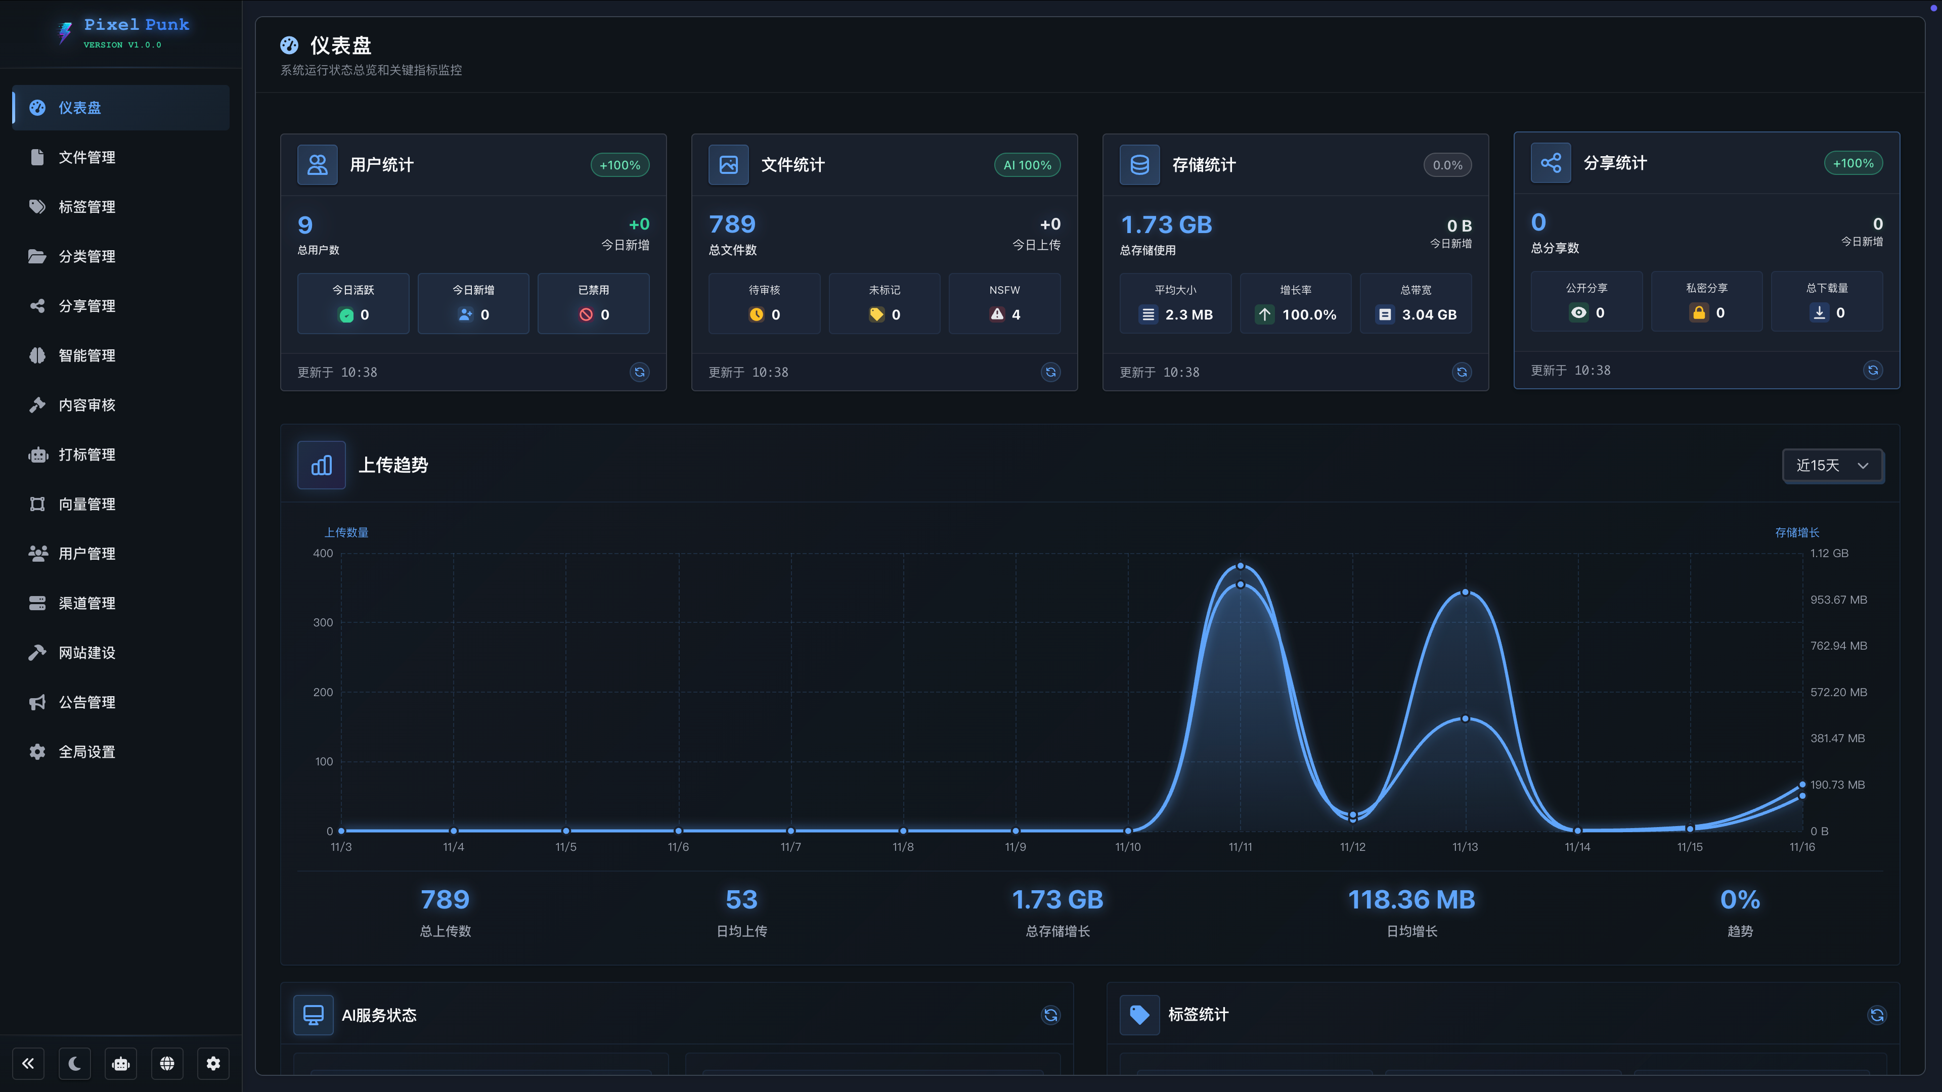
Task: Click the 11/11 peak chart data point
Action: 1240,566
